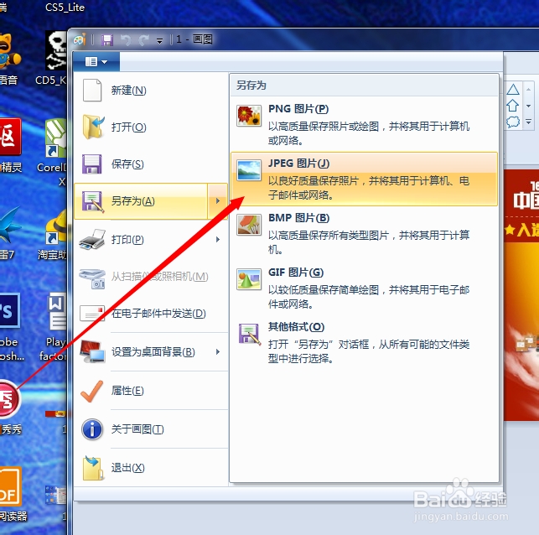Open the Paint file menu button

(96, 62)
